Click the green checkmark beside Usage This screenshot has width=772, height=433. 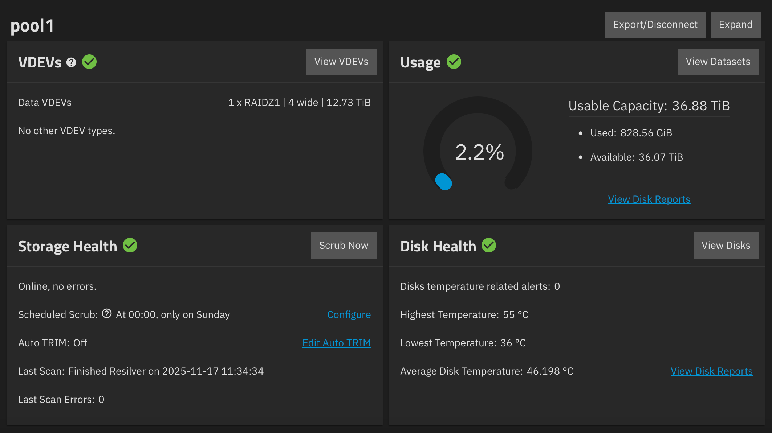point(454,62)
